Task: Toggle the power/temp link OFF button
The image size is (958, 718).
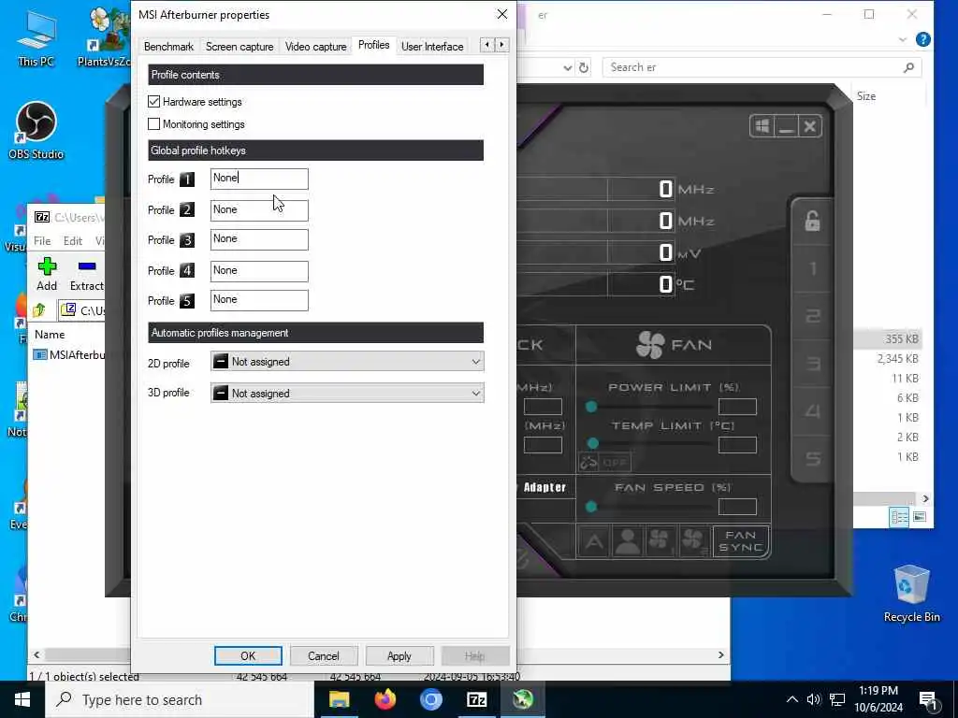Action: tap(605, 462)
